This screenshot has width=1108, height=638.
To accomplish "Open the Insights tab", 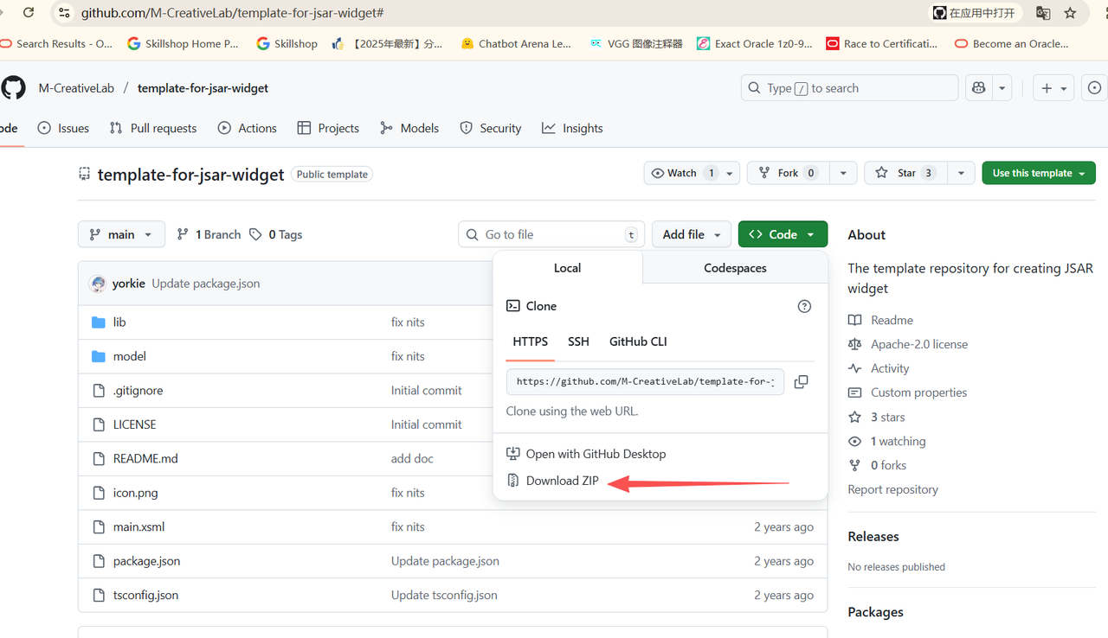I will tap(572, 128).
